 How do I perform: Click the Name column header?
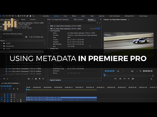2,41
